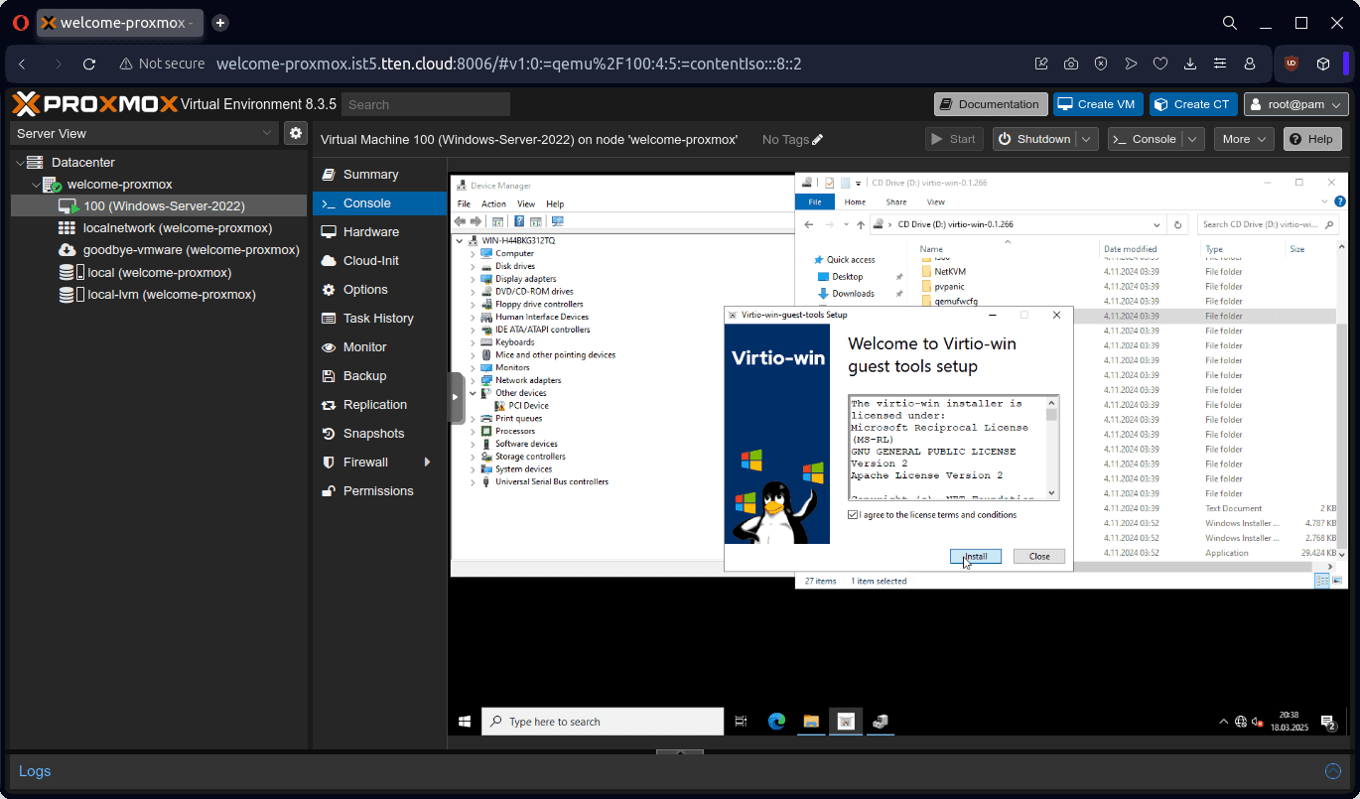Go to the Task History tab
1360x799 pixels.
[379, 319]
